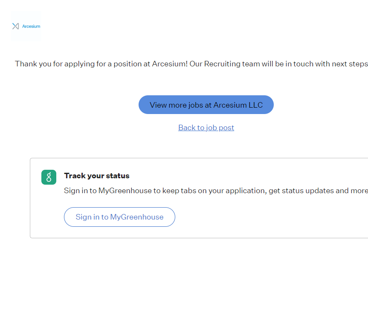This screenshot has width=368, height=334.
Task: Click the Arcesium wordmark beside the logo
Action: [x=31, y=26]
